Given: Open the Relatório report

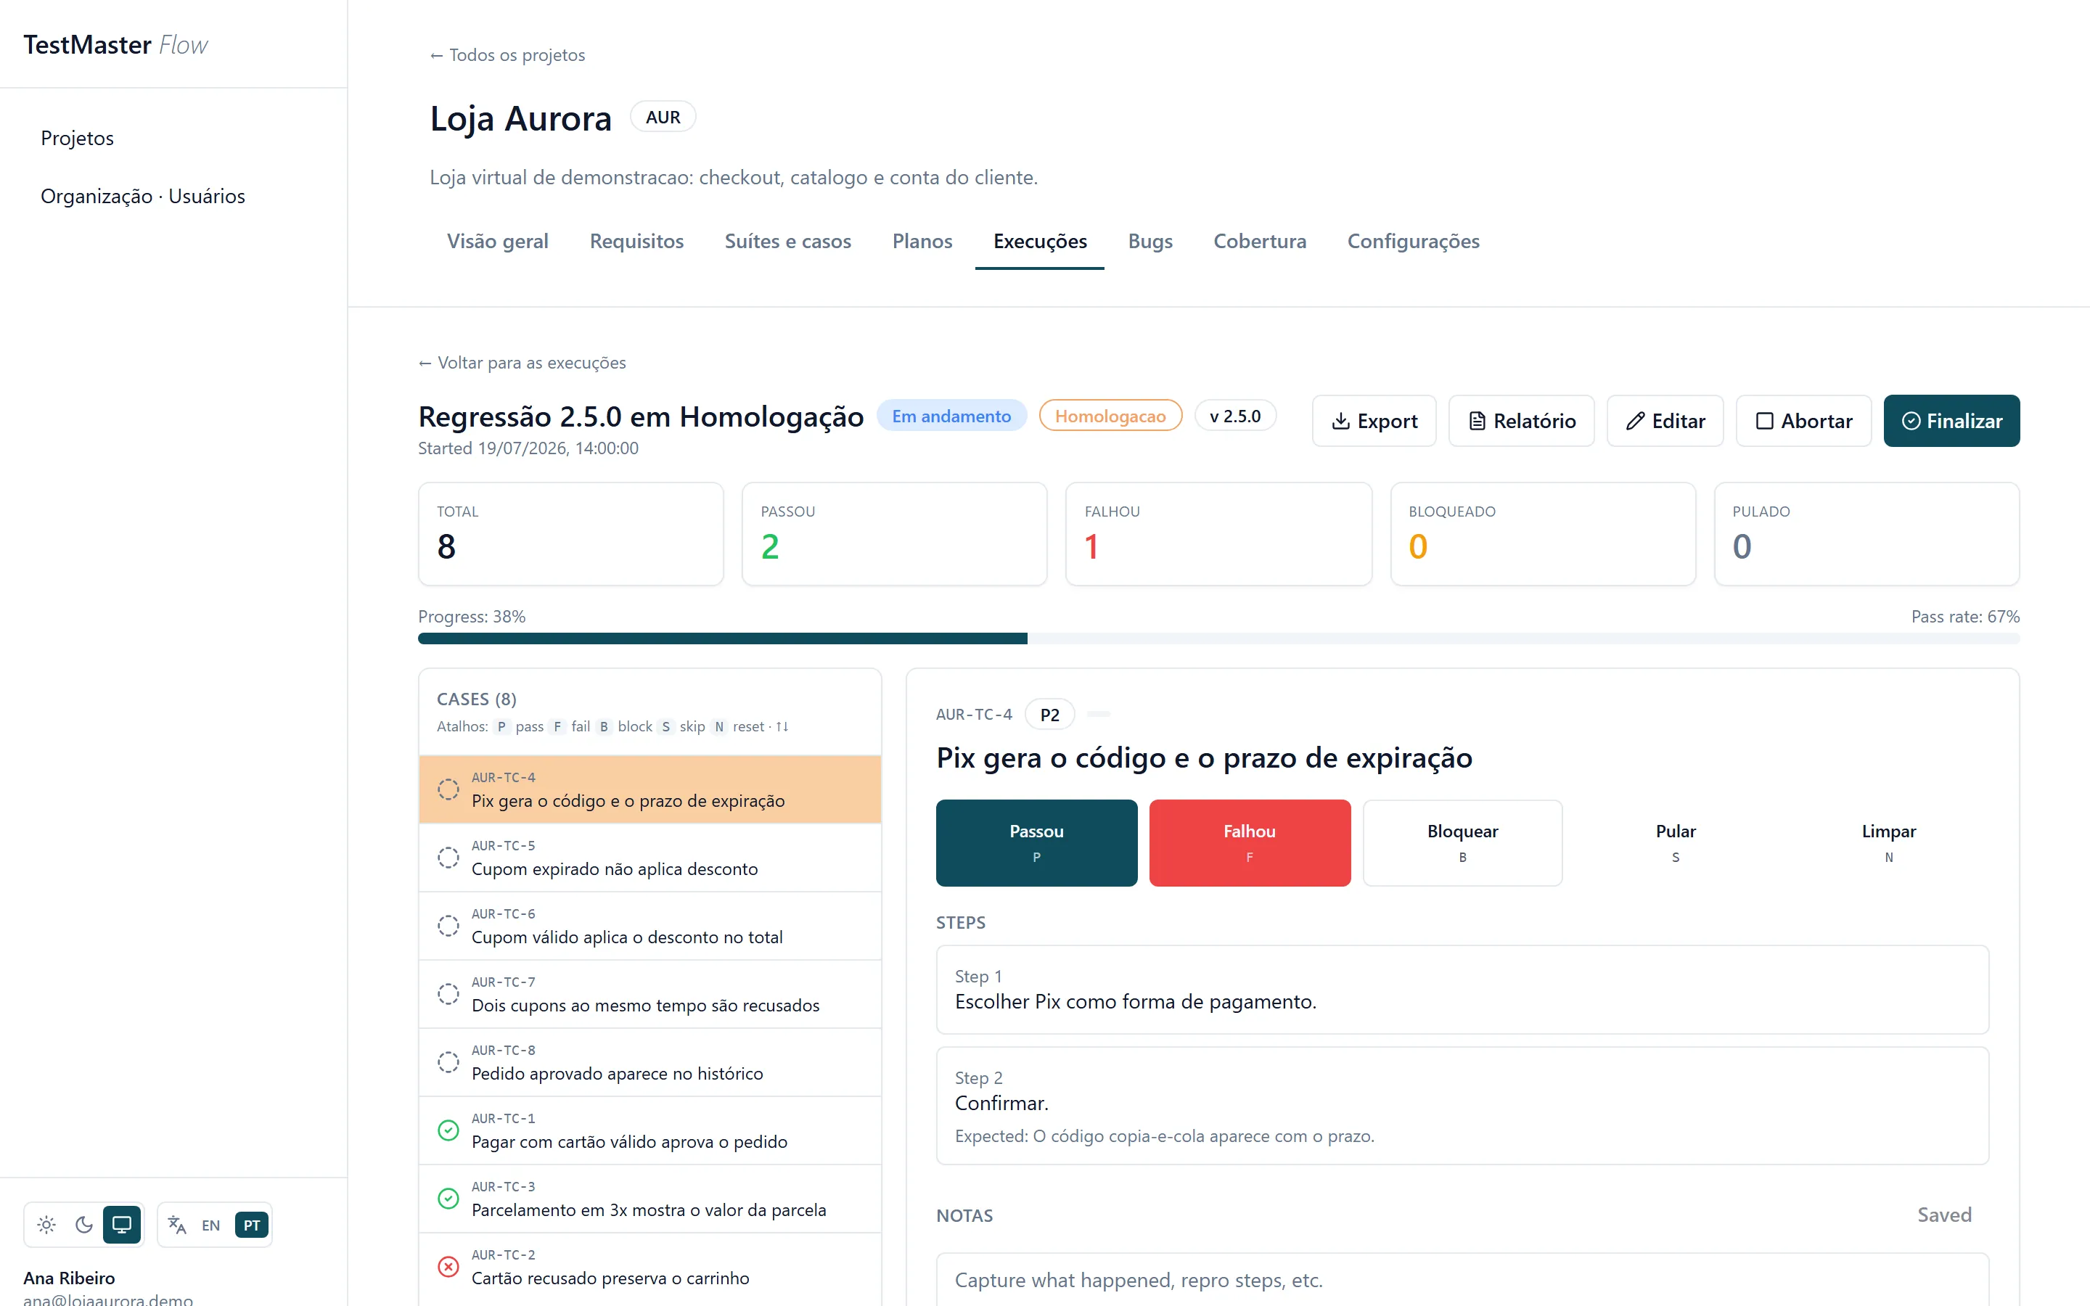Looking at the screenshot, I should pyautogui.click(x=1521, y=421).
